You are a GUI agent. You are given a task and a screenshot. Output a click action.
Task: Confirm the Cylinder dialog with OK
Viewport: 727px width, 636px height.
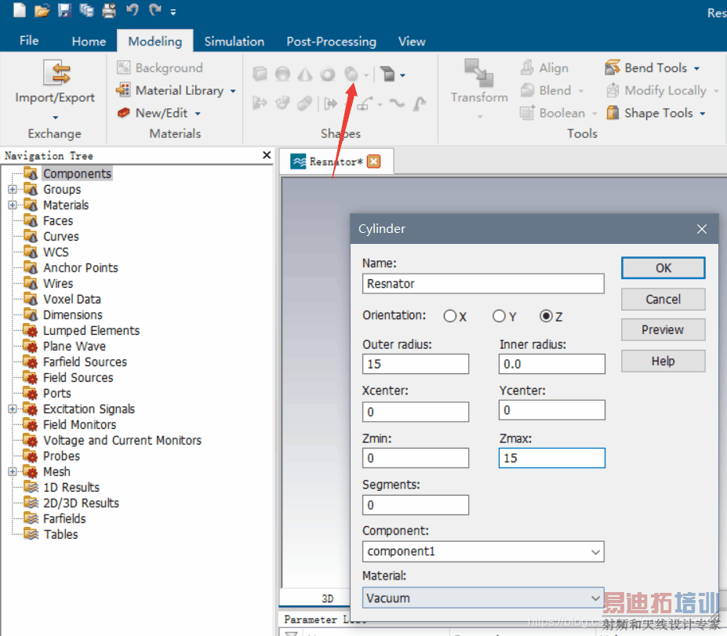663,268
